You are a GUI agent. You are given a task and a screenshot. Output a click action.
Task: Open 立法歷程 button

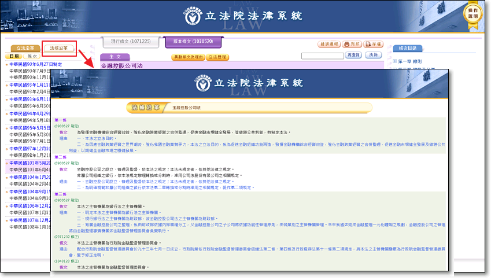[218, 57]
